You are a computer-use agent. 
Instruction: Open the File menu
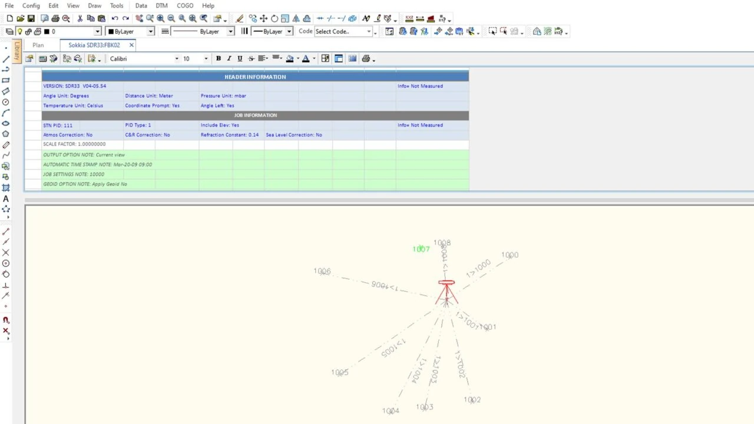pyautogui.click(x=9, y=5)
